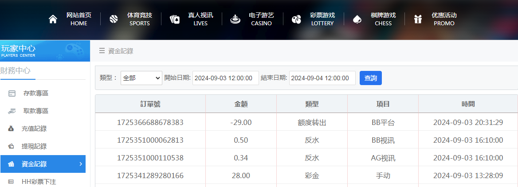
Task: Open the 類型 dropdown showing 全部
Action: click(x=141, y=78)
